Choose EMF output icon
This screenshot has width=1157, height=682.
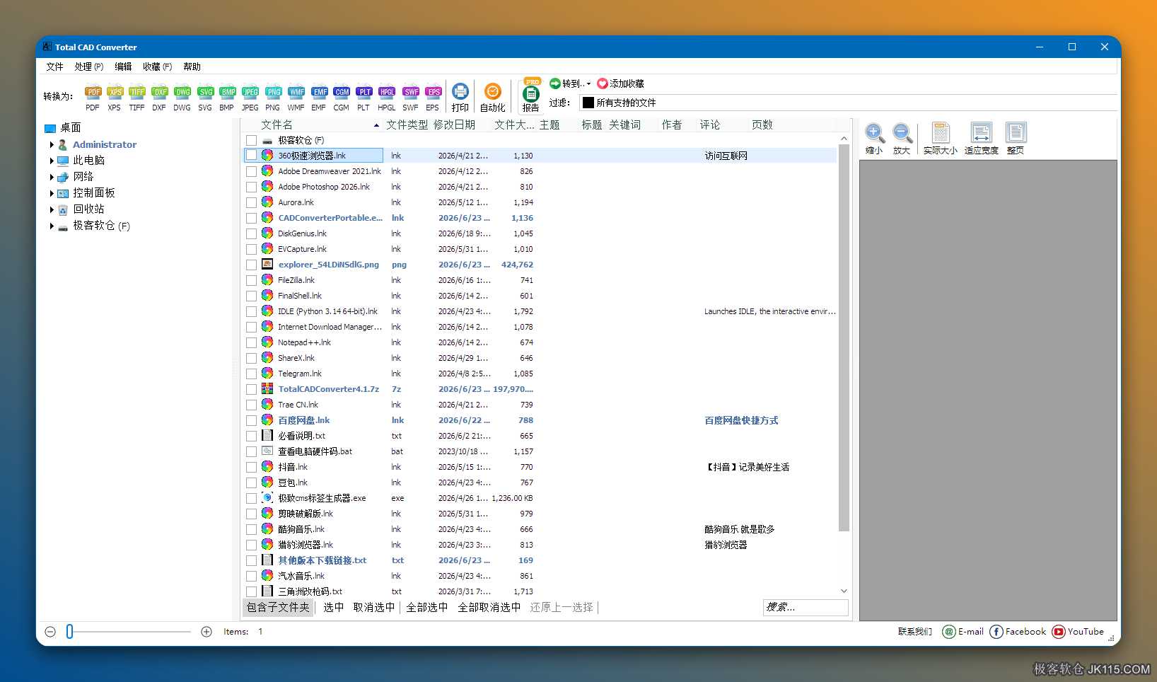click(319, 98)
